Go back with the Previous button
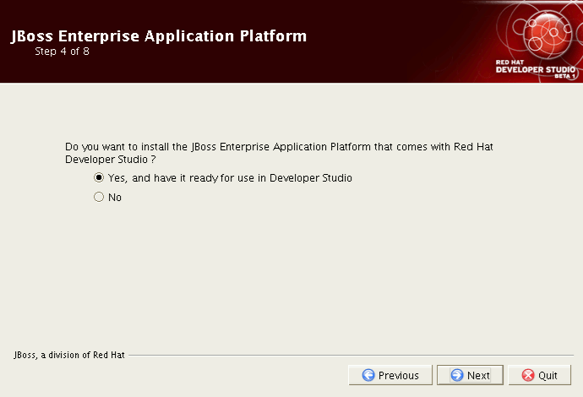This screenshot has height=397, width=583. point(390,375)
